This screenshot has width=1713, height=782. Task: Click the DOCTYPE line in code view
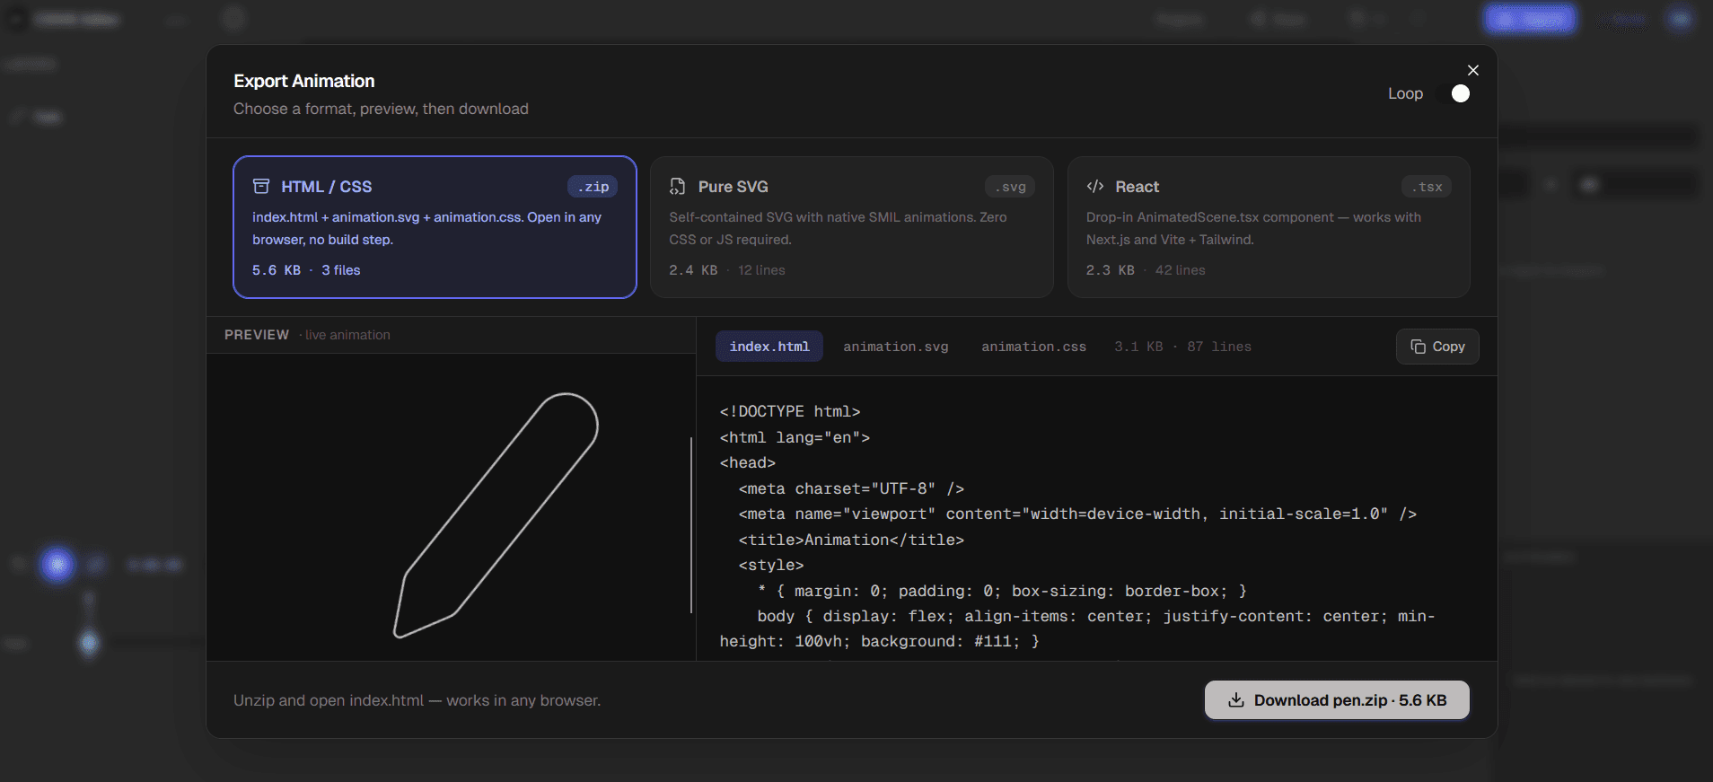coord(790,411)
